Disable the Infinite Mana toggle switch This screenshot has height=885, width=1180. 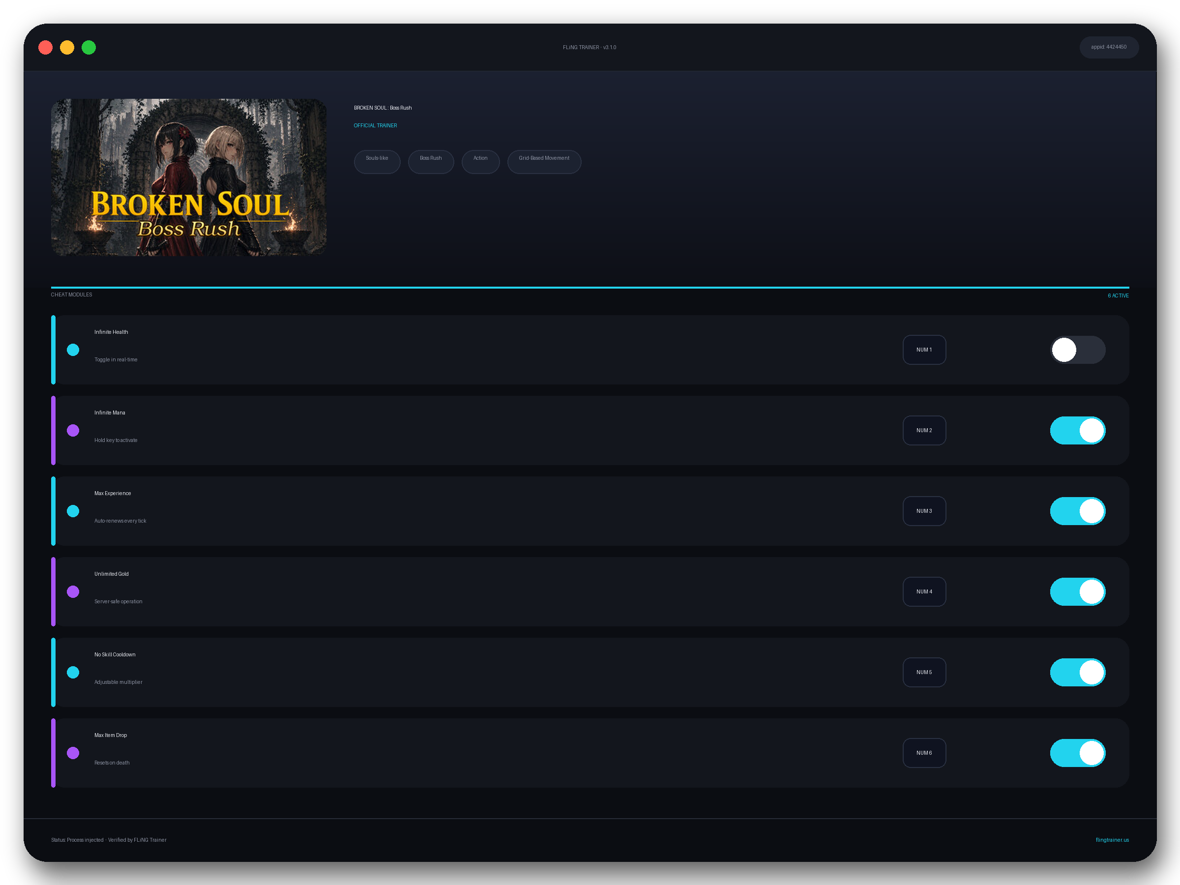pos(1078,431)
